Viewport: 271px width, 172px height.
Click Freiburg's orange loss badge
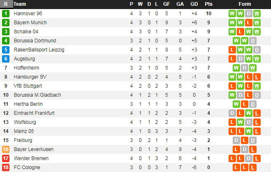pos(253,140)
